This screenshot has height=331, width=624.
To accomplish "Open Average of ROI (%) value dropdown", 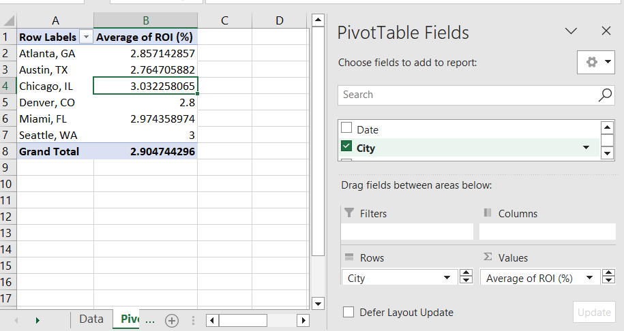I will (588, 278).
